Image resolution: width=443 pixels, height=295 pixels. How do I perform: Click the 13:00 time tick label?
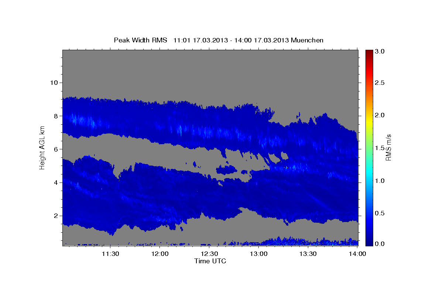pos(259,254)
